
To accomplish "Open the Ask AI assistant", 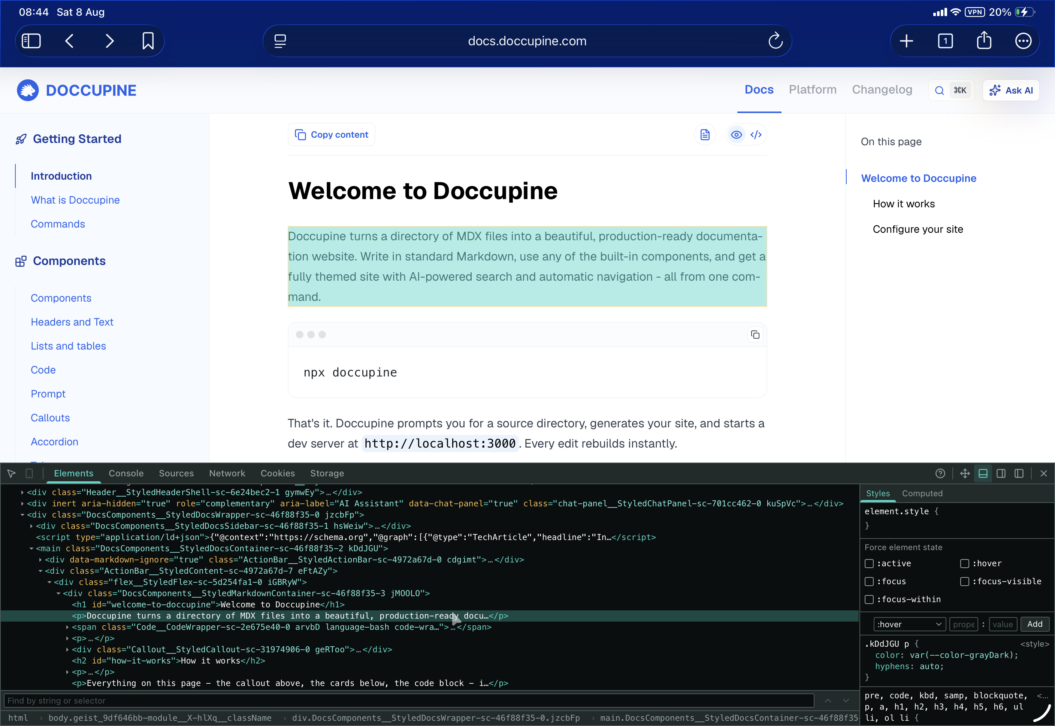I will (x=1011, y=90).
